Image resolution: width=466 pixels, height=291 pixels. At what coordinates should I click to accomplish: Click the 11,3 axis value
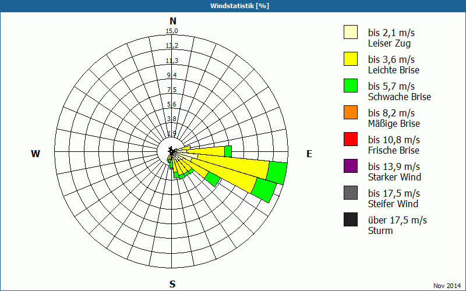(x=172, y=61)
